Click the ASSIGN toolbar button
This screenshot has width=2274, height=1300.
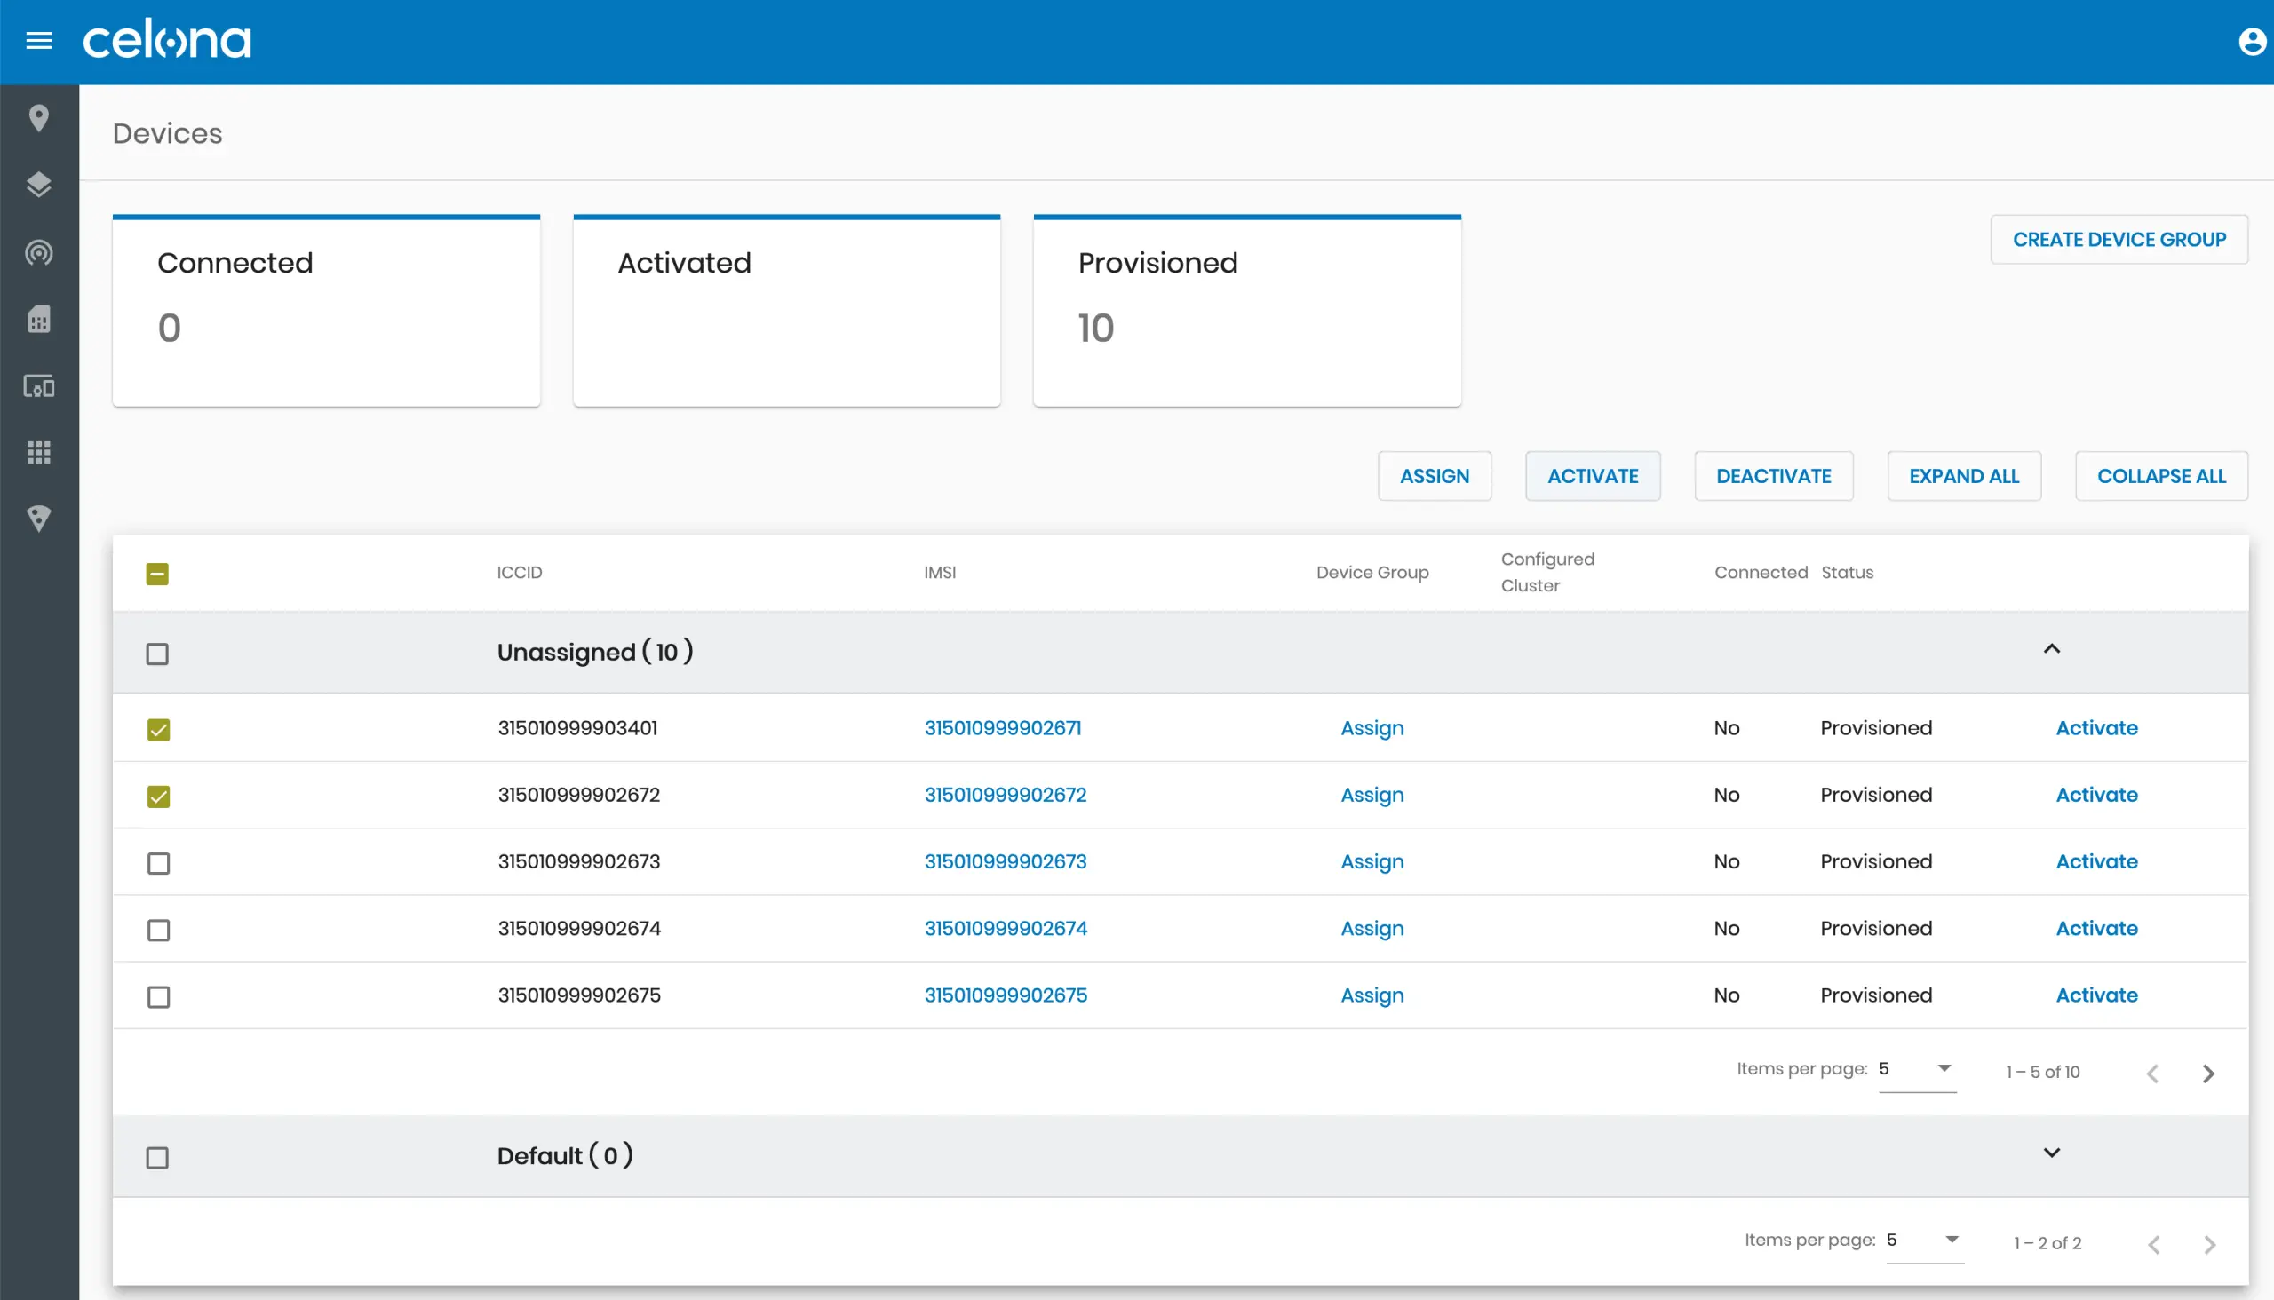click(1435, 477)
